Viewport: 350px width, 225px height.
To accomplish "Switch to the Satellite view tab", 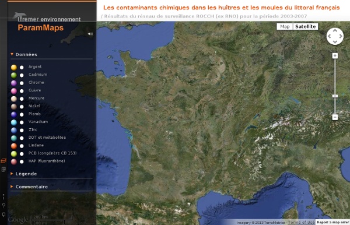I will [x=305, y=27].
